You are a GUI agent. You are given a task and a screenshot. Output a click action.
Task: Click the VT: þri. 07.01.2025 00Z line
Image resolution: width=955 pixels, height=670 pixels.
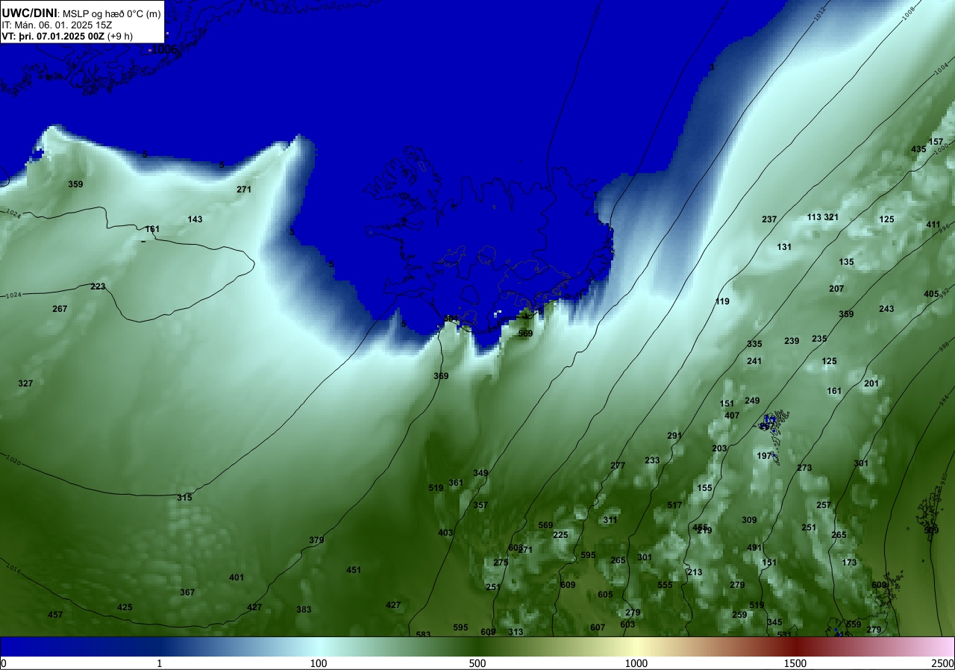pos(67,36)
